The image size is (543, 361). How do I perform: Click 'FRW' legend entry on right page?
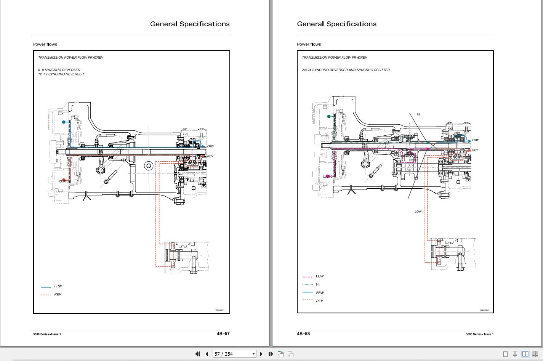320,293
